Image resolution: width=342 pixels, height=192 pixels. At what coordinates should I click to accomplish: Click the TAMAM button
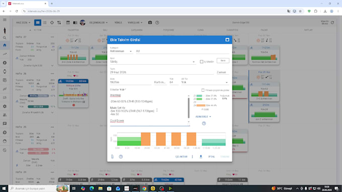pyautogui.click(x=225, y=156)
